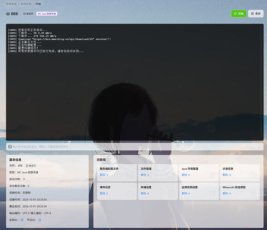Click the 最后启动 2026-10-01 row

pyautogui.click(x=28, y=206)
